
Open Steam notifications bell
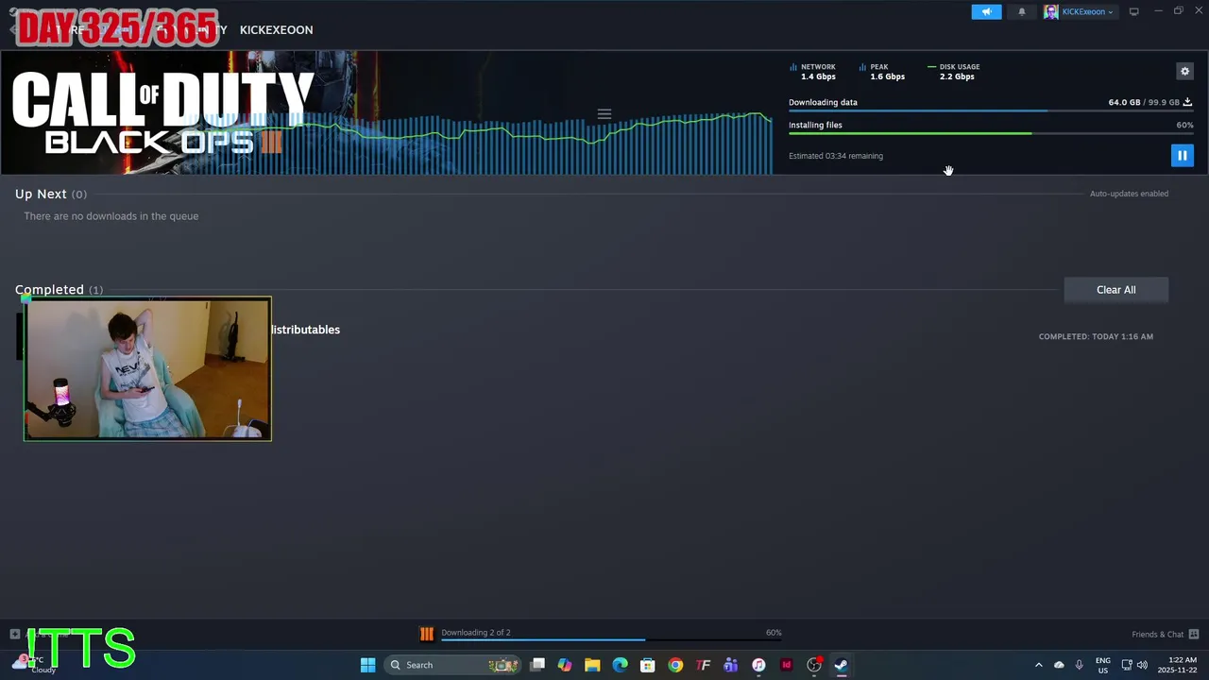(x=1021, y=11)
